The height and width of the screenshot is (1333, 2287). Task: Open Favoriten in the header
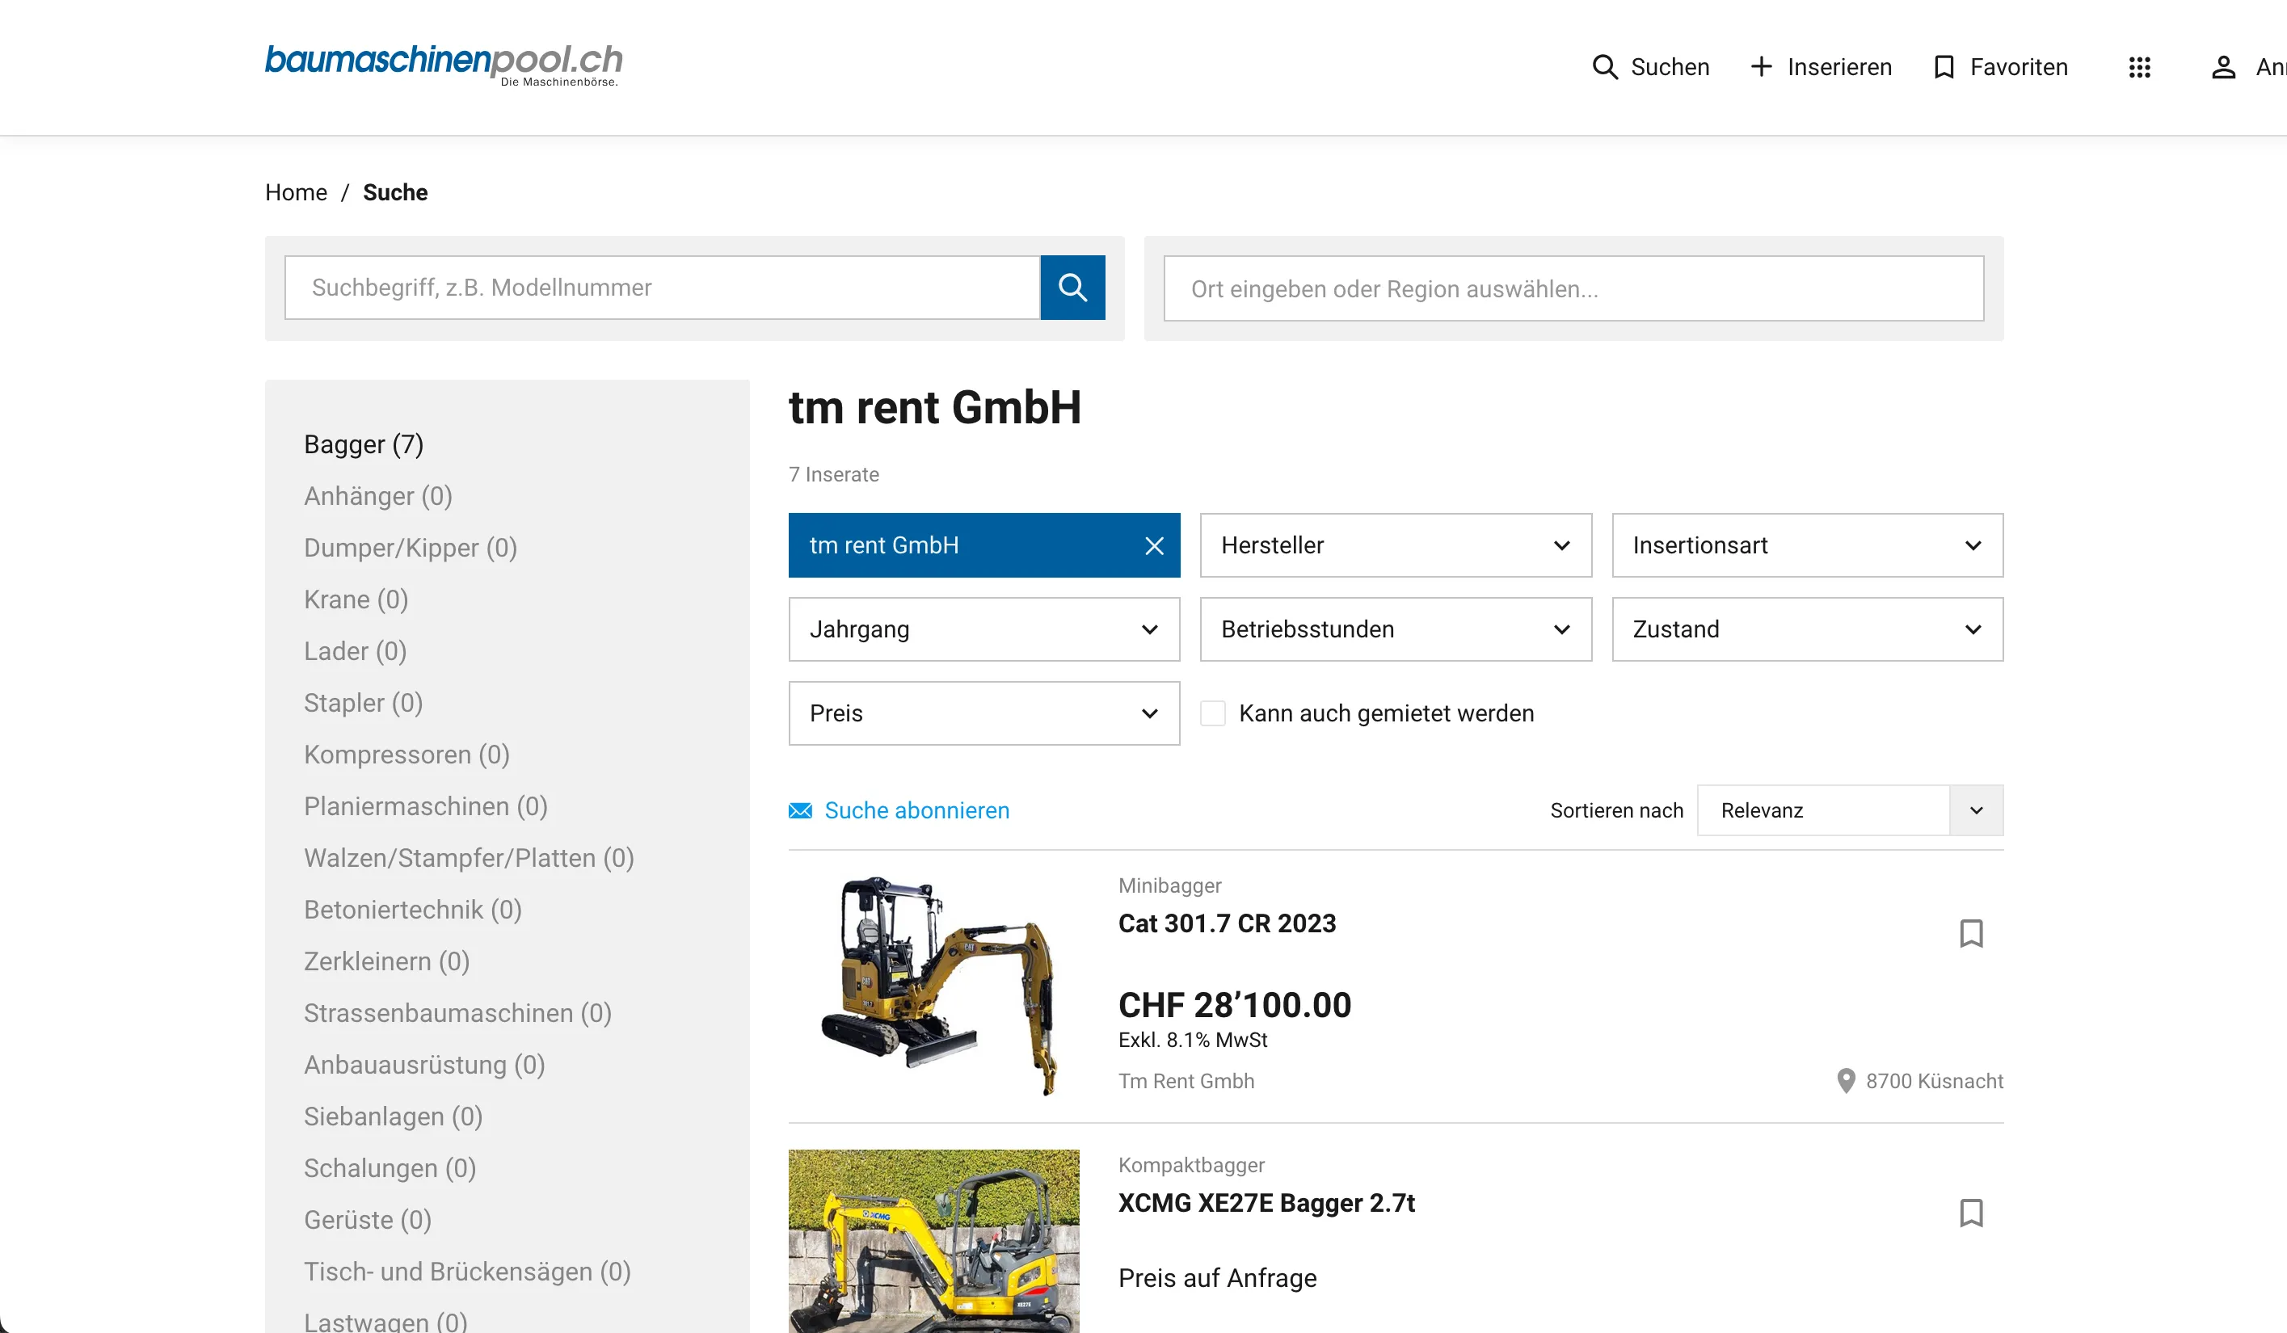[x=2000, y=67]
